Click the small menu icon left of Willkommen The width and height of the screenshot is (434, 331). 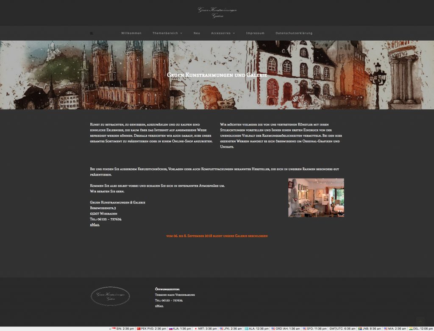pyautogui.click(x=92, y=33)
